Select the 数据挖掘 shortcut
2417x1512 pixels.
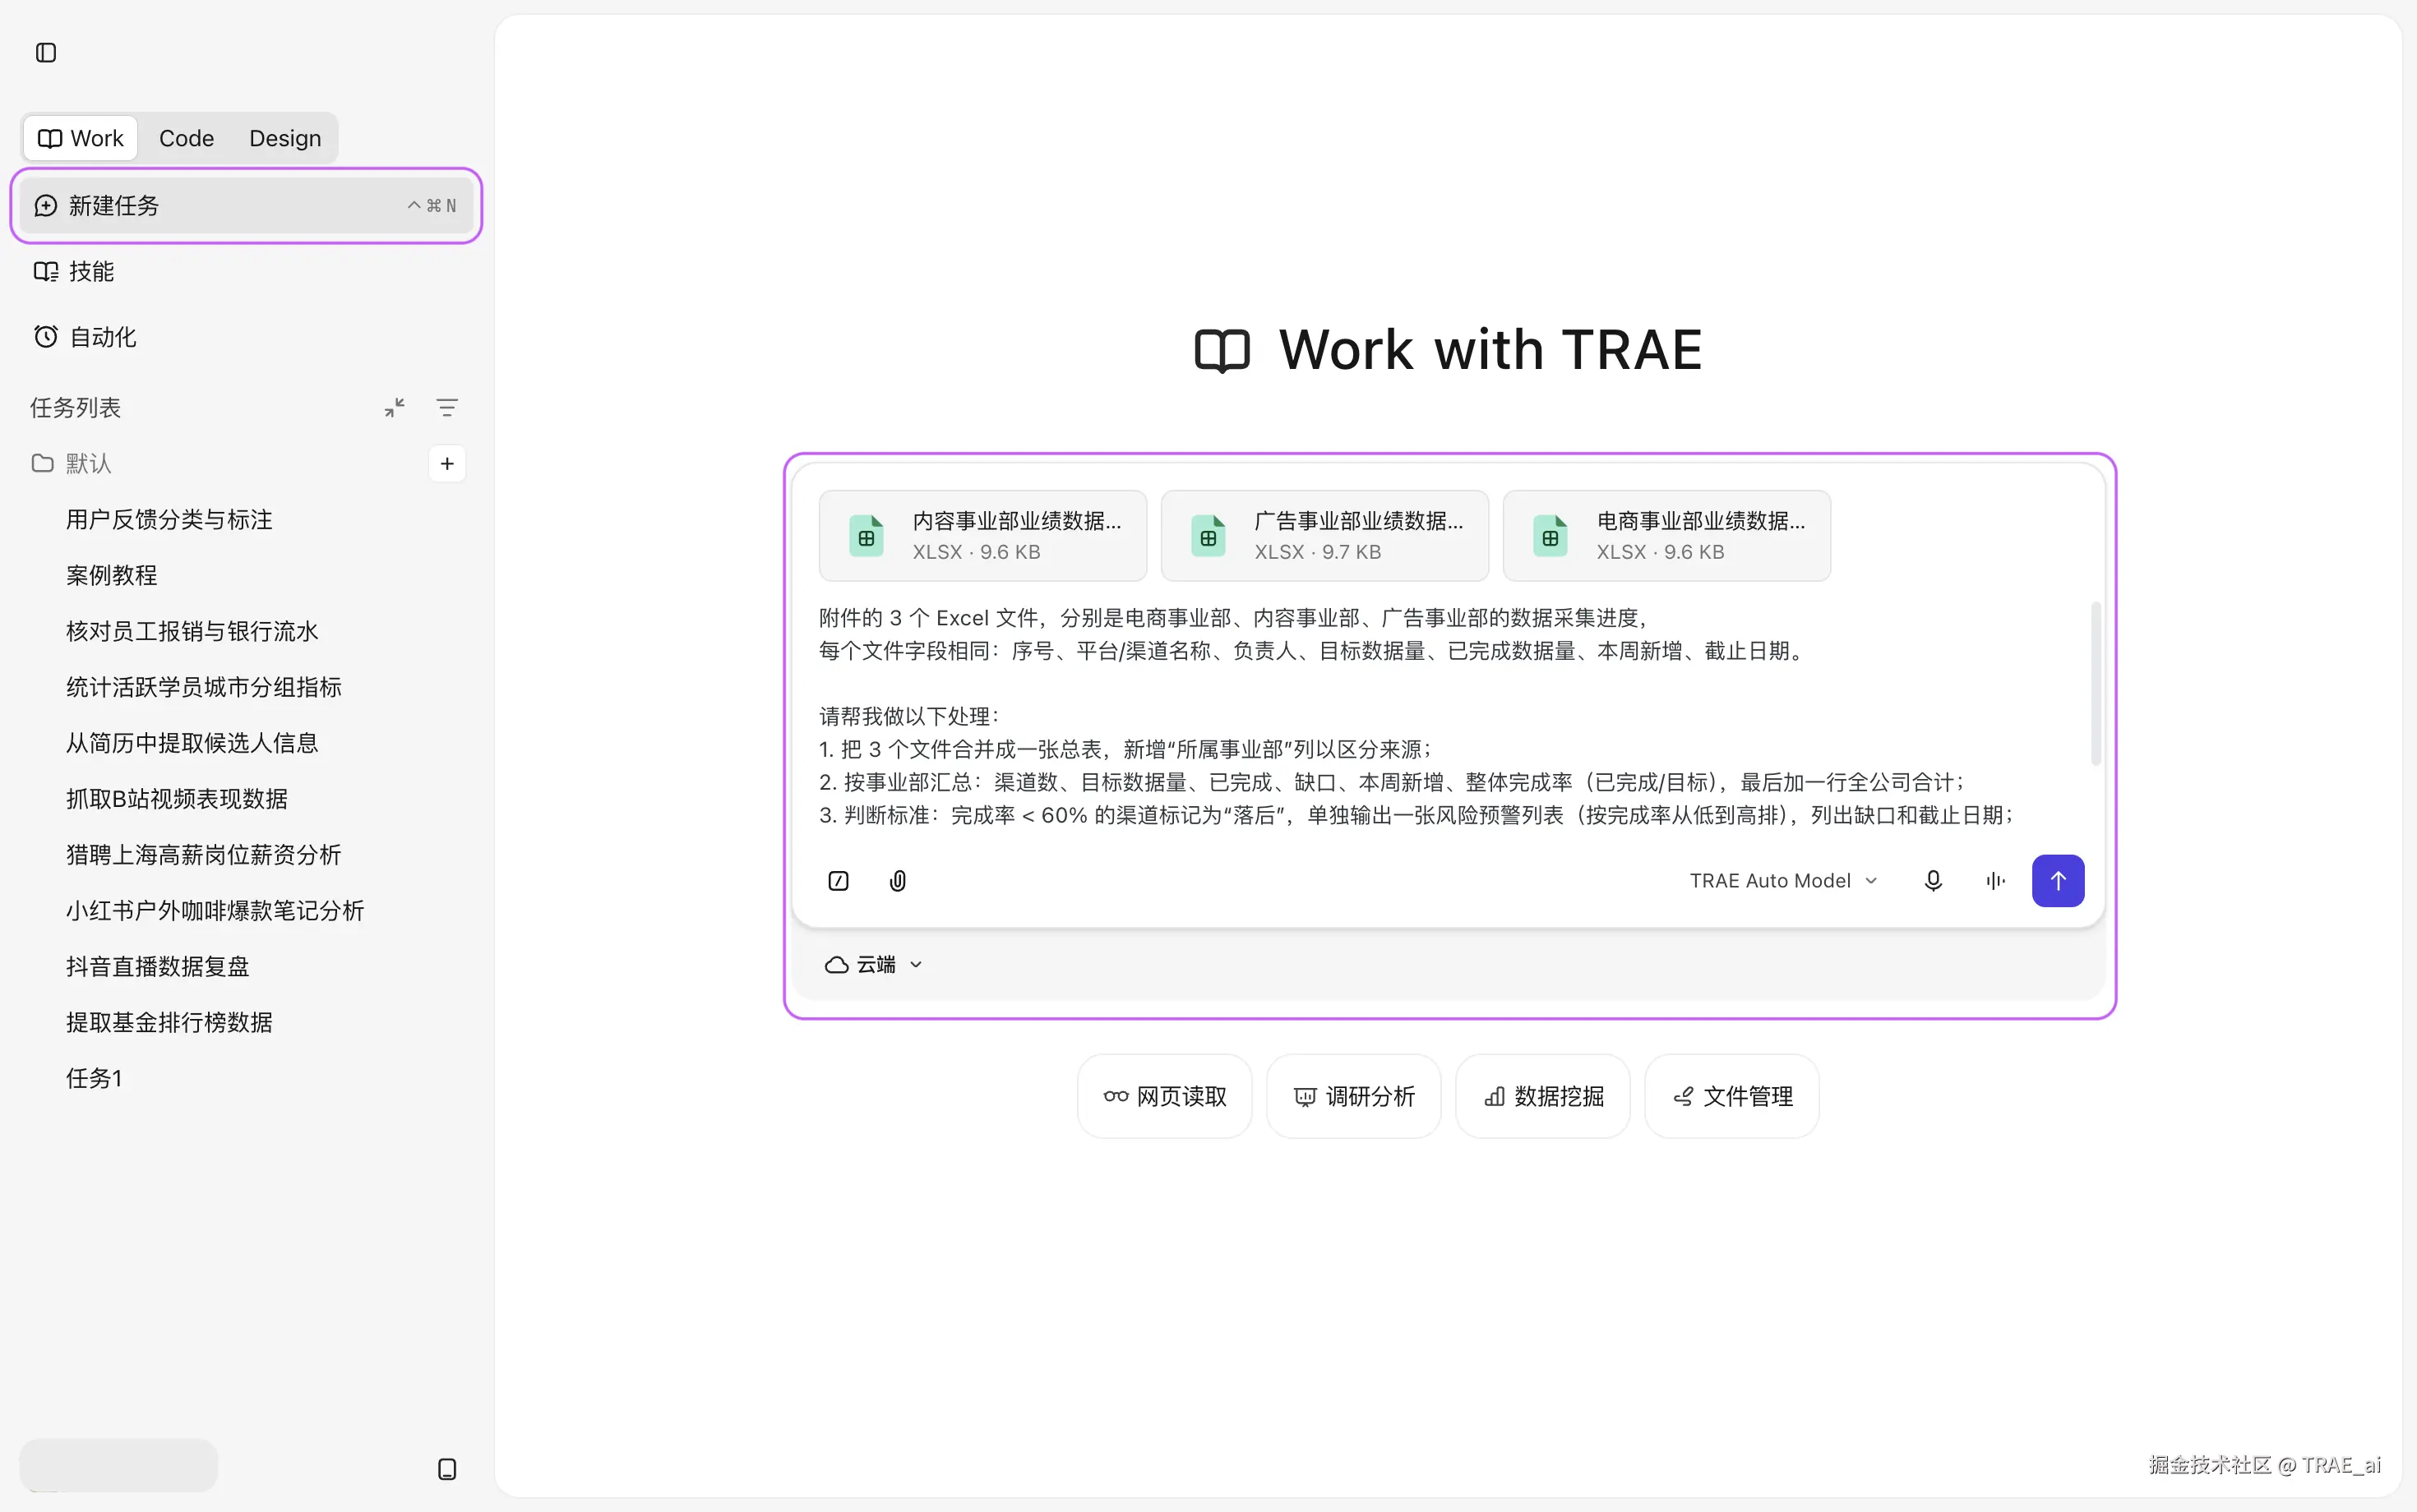coord(1542,1097)
